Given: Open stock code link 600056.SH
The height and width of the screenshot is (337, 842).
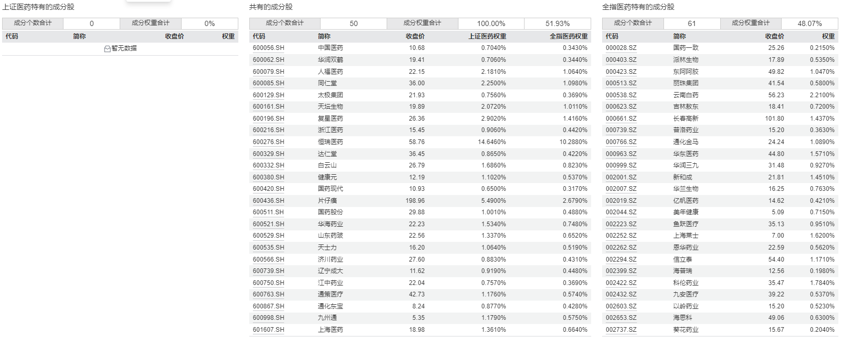Looking at the screenshot, I should click(x=269, y=48).
